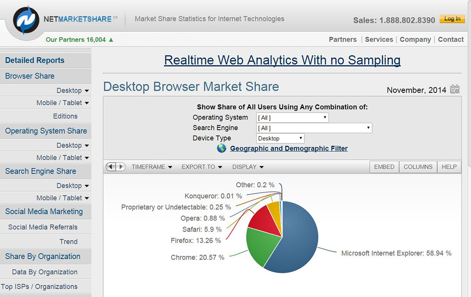Image resolution: width=471 pixels, height=297 pixels.
Task: Click label Microsoft Internet Explorer: 58.94 %
Action: 396,253
